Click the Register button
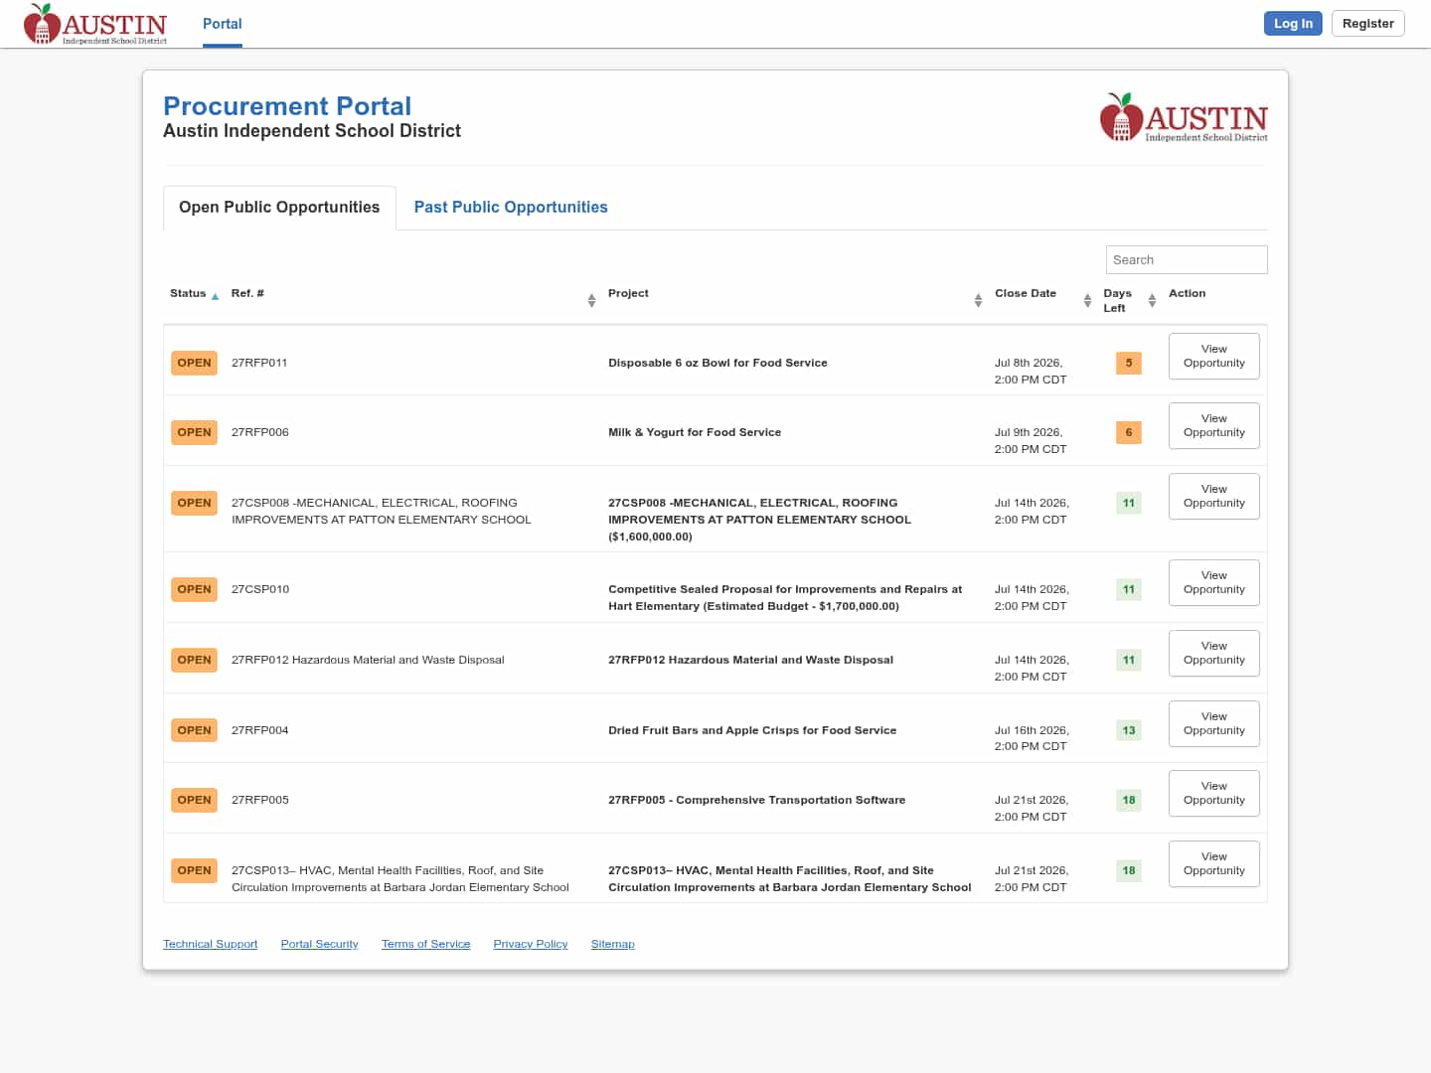The image size is (1431, 1073). 1367,23
